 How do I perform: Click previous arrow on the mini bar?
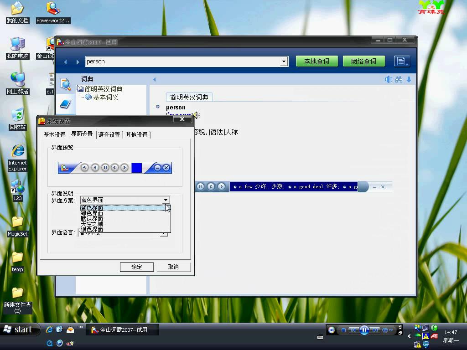pyautogui.click(x=211, y=186)
